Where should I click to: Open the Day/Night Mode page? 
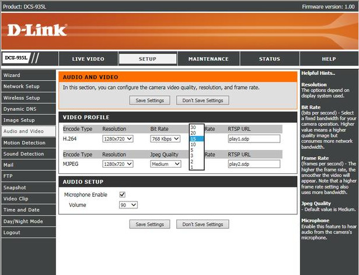point(29,221)
